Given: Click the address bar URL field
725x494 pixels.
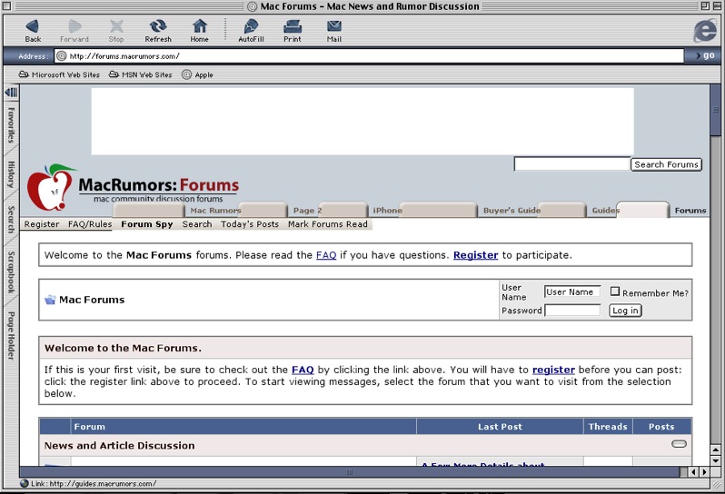Looking at the screenshot, I should click(369, 56).
